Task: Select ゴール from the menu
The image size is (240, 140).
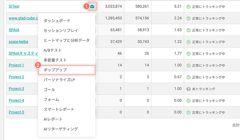Action: click(x=67, y=89)
